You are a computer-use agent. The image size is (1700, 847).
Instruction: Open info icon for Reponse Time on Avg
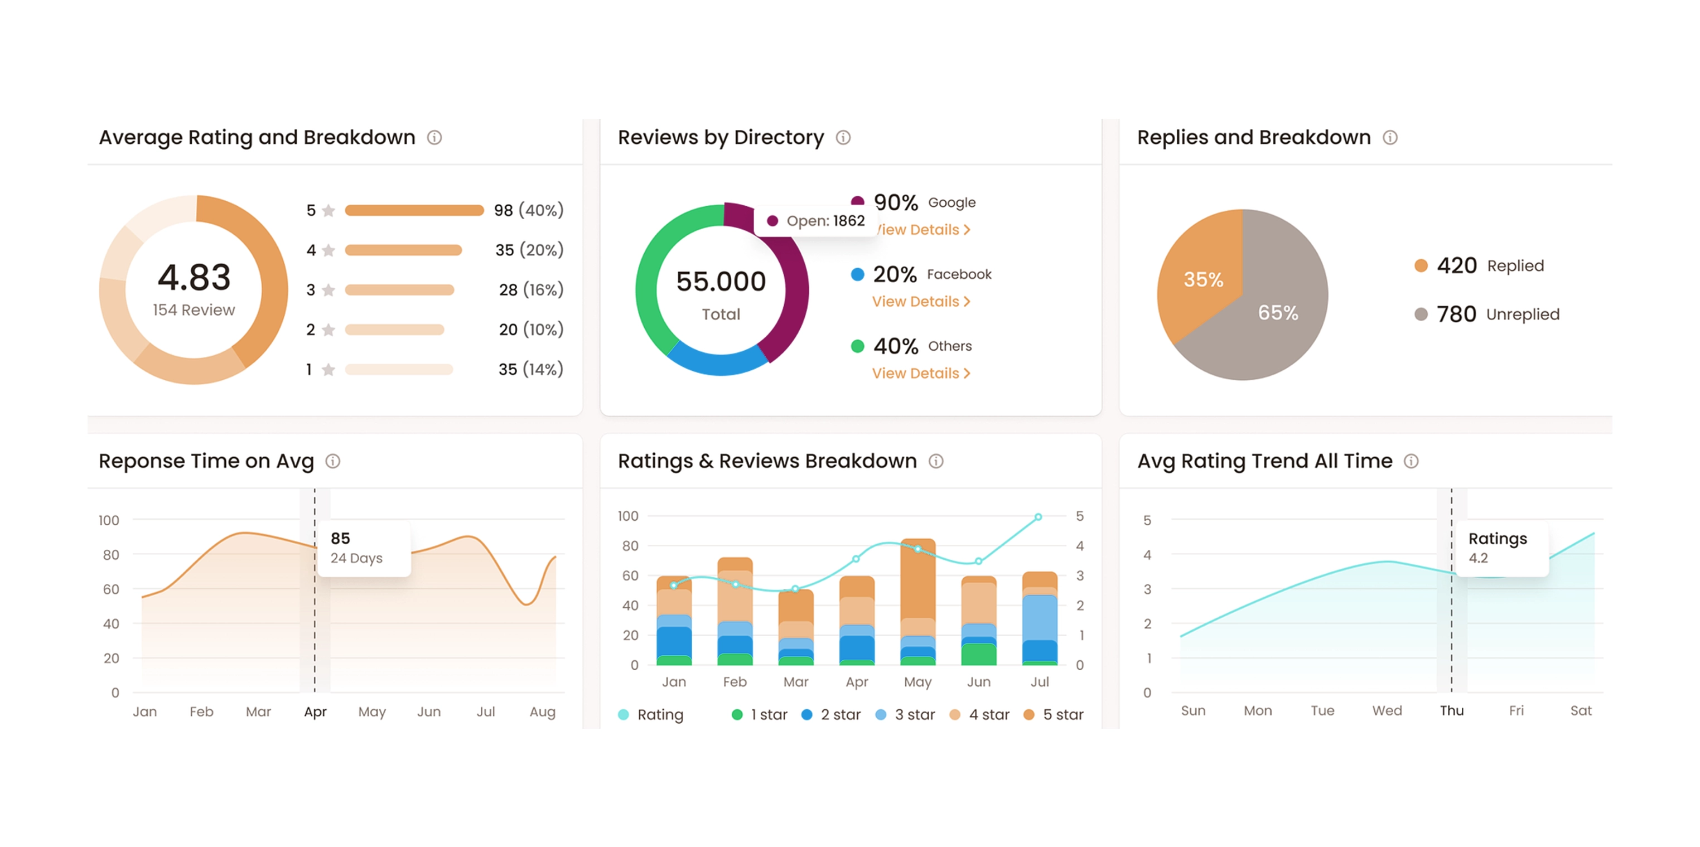click(332, 461)
